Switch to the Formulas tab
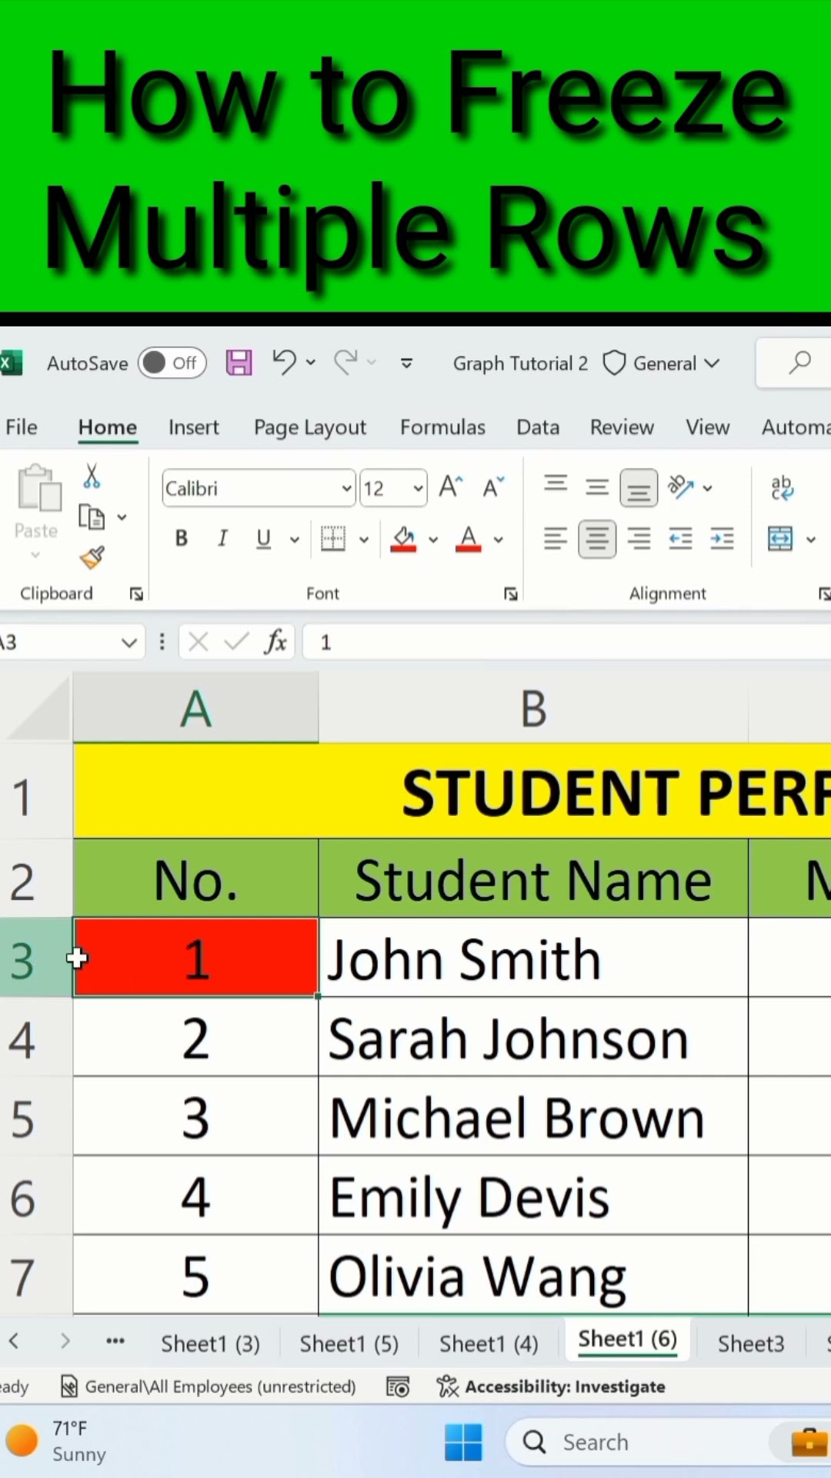This screenshot has width=831, height=1478. (x=442, y=427)
